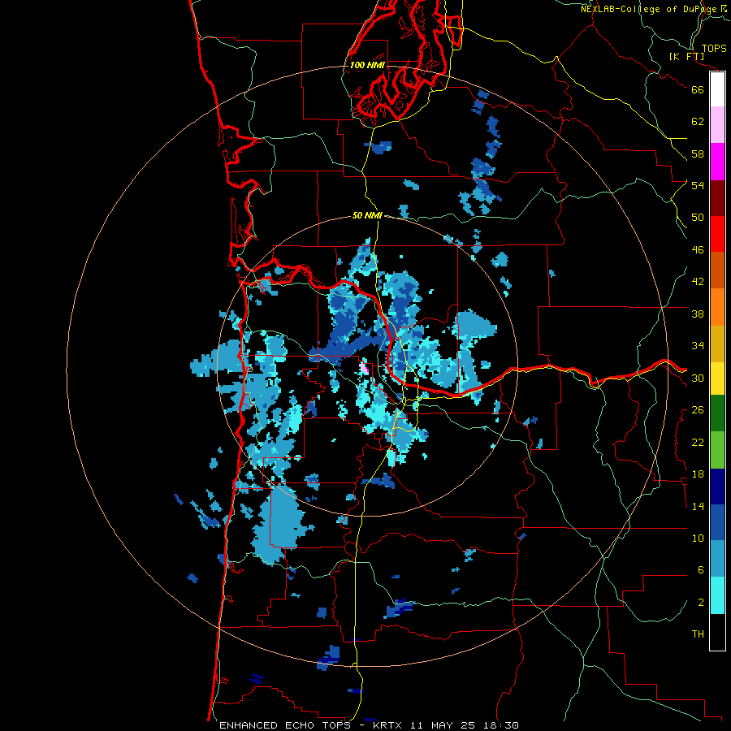Click the dark green legend swatch

click(717, 413)
